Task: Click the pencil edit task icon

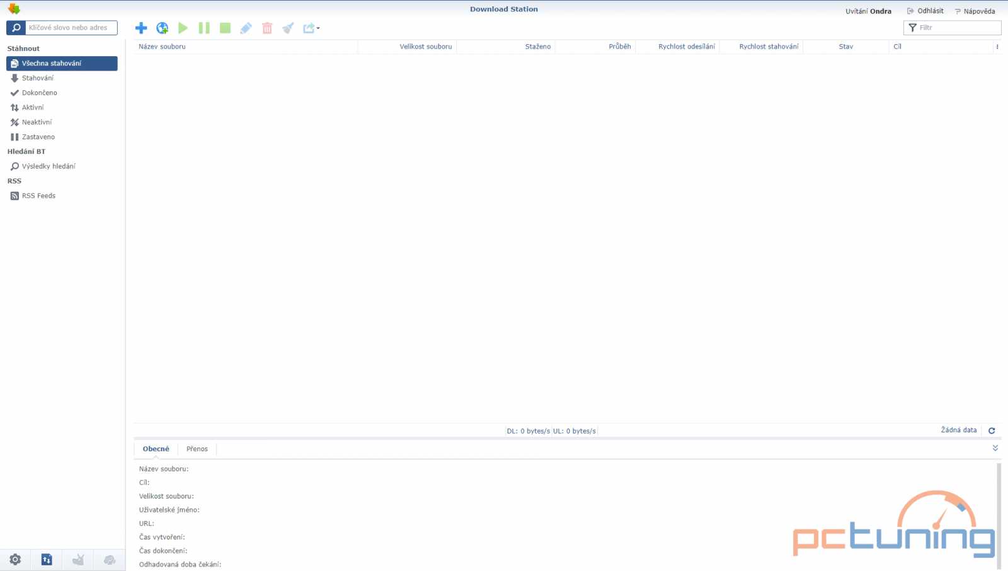Action: (x=246, y=28)
